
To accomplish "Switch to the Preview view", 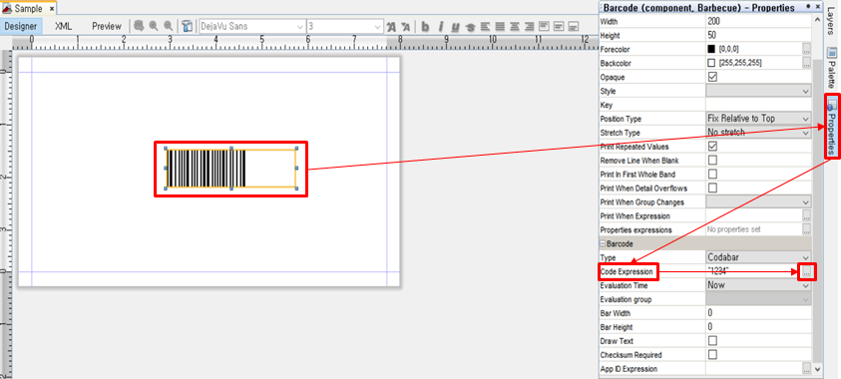I will coord(107,26).
